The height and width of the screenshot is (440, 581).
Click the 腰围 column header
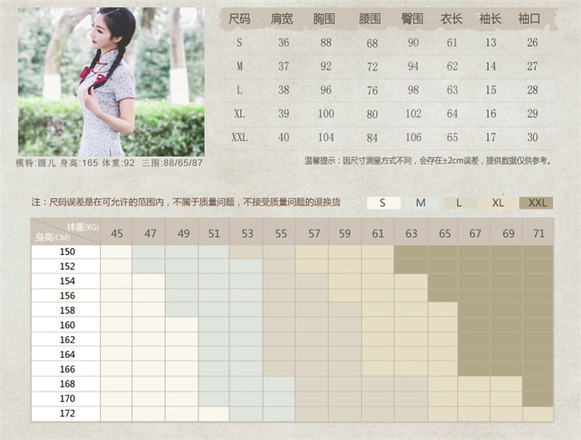370,19
